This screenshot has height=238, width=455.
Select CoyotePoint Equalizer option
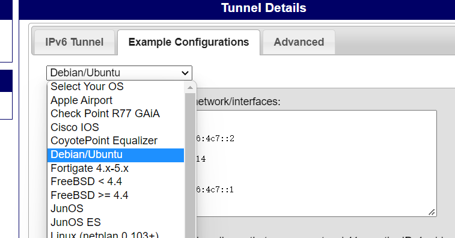click(116, 141)
